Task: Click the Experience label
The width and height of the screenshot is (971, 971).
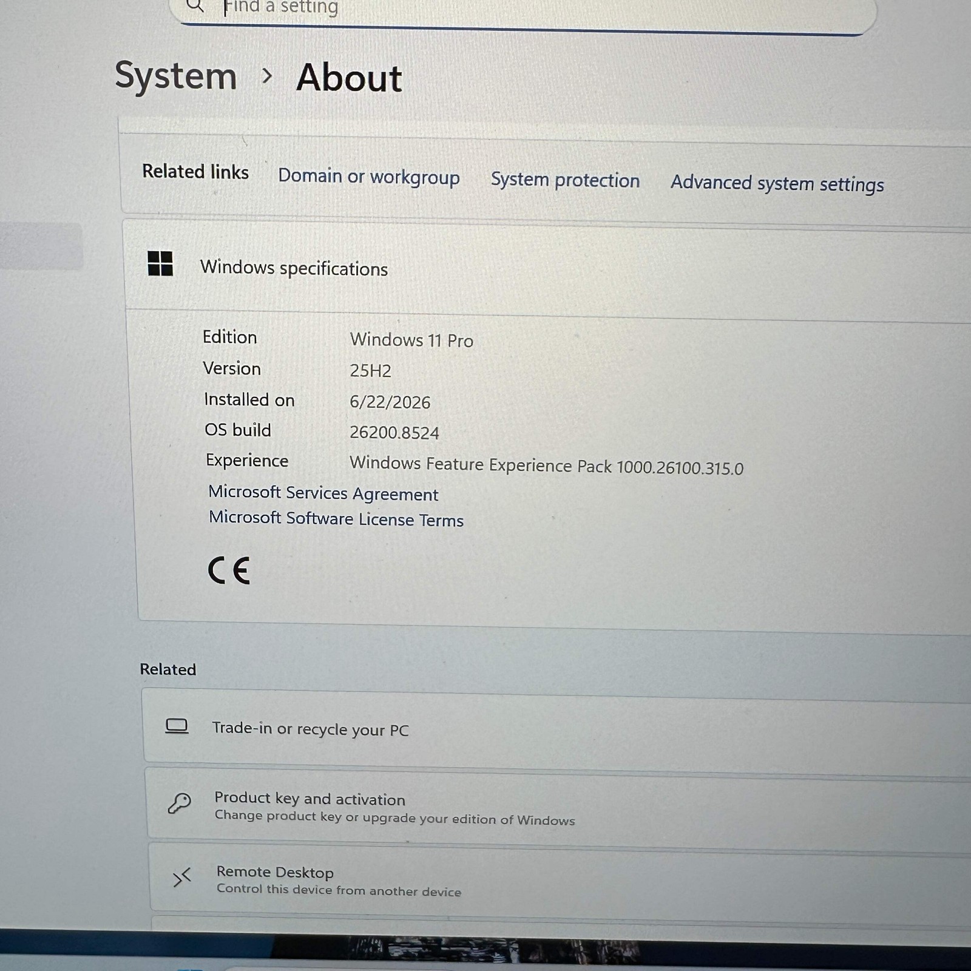Action: (x=247, y=461)
